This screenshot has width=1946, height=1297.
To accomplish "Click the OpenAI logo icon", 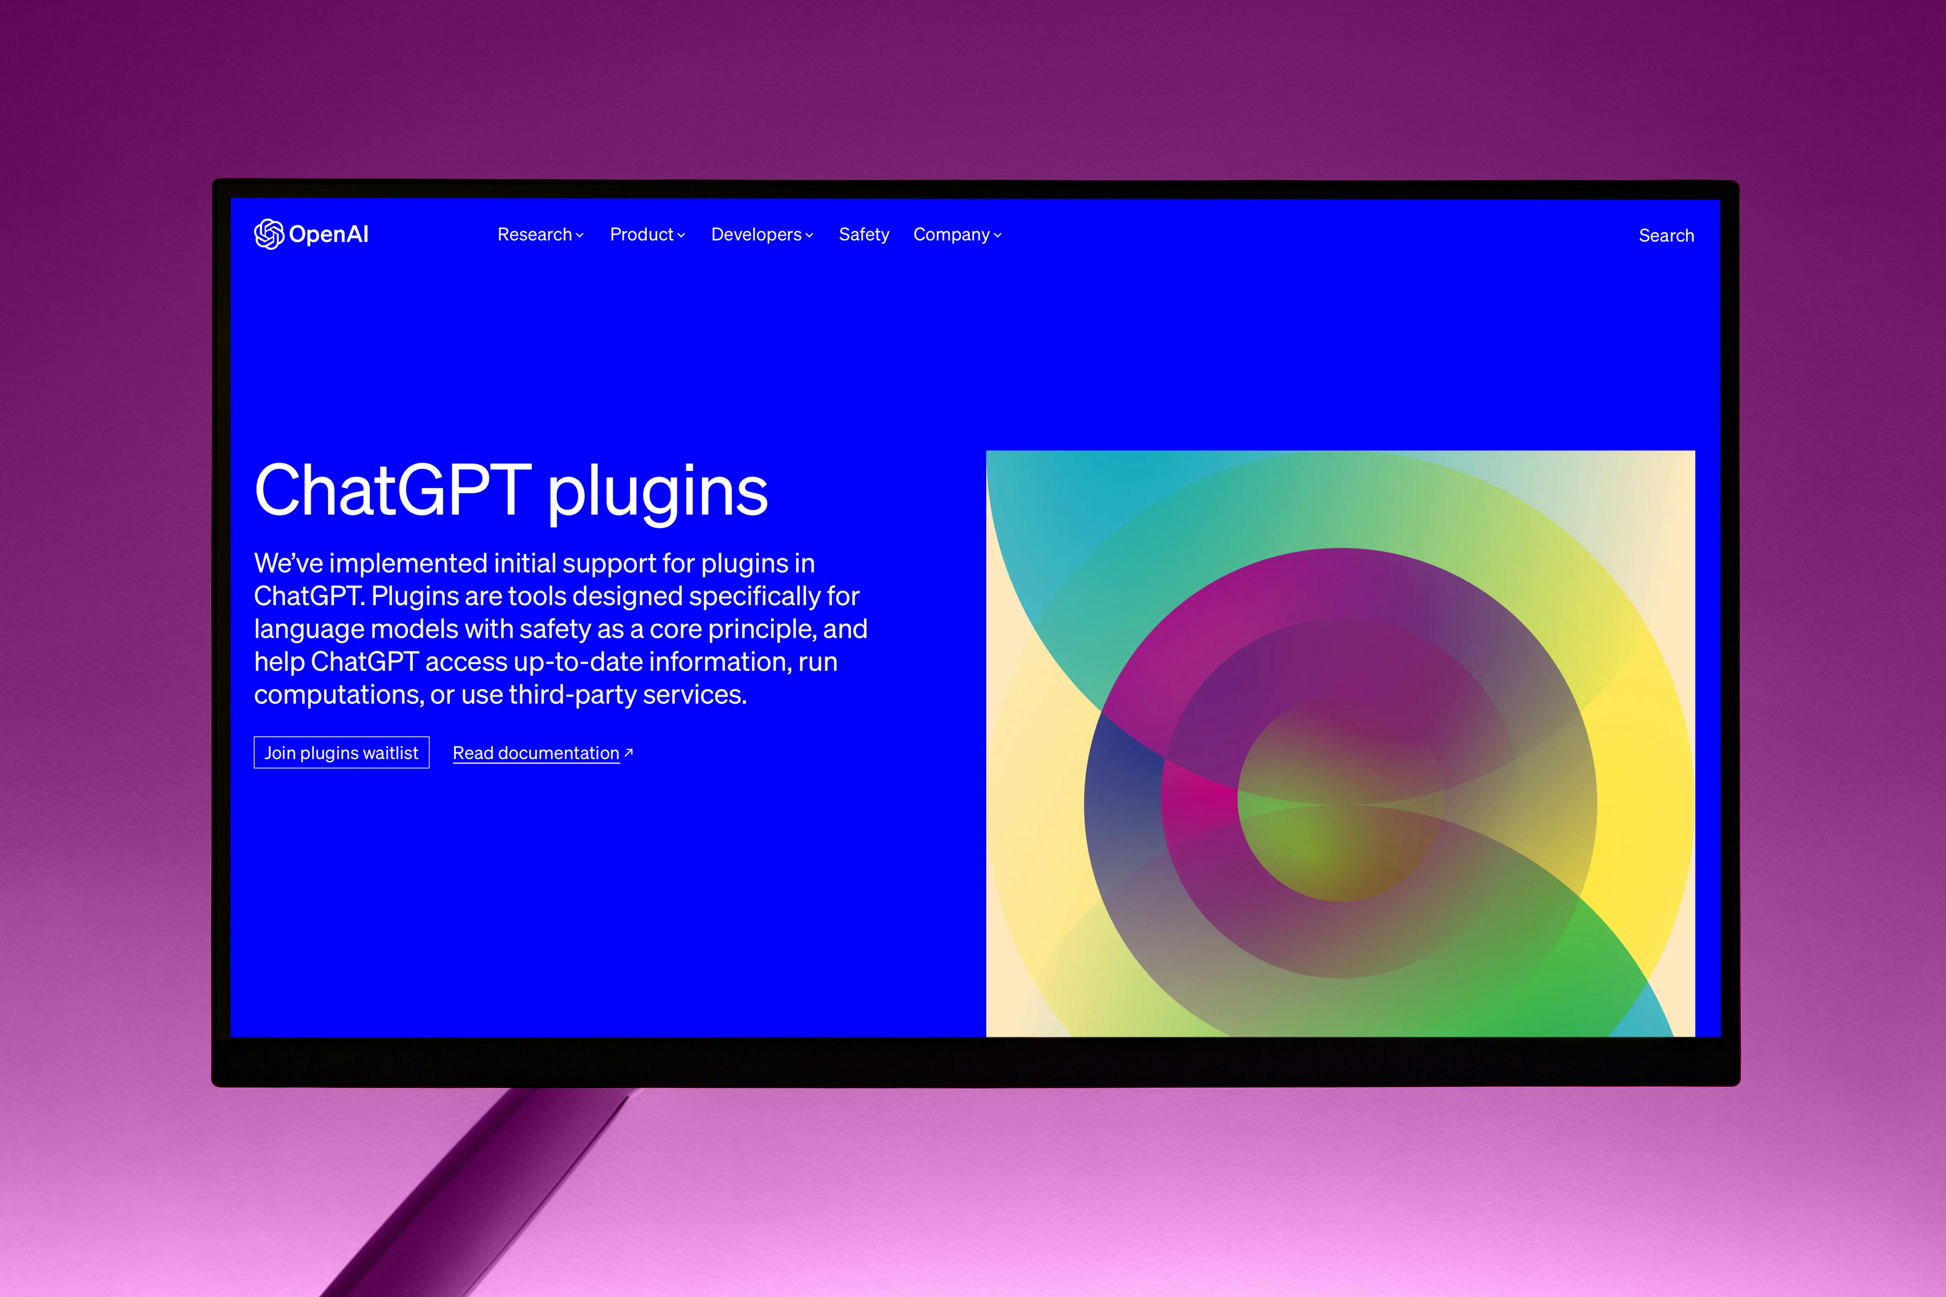I will pyautogui.click(x=267, y=235).
